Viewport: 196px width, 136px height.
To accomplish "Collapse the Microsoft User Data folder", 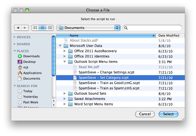I will [60, 46].
